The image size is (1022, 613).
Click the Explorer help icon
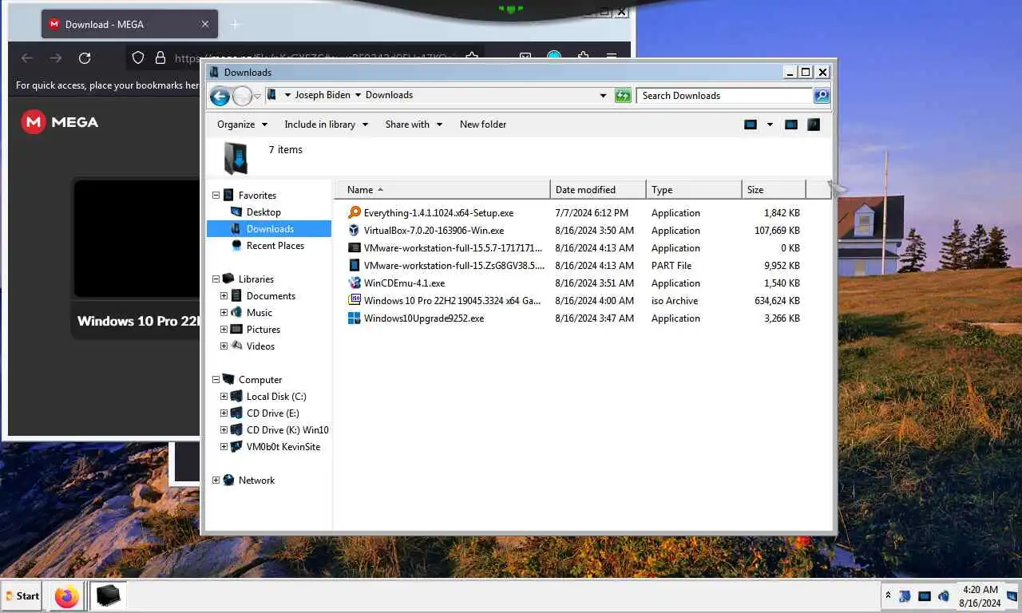click(x=814, y=125)
